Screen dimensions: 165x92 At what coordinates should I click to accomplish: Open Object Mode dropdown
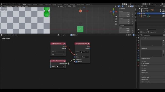tap(9, 6)
